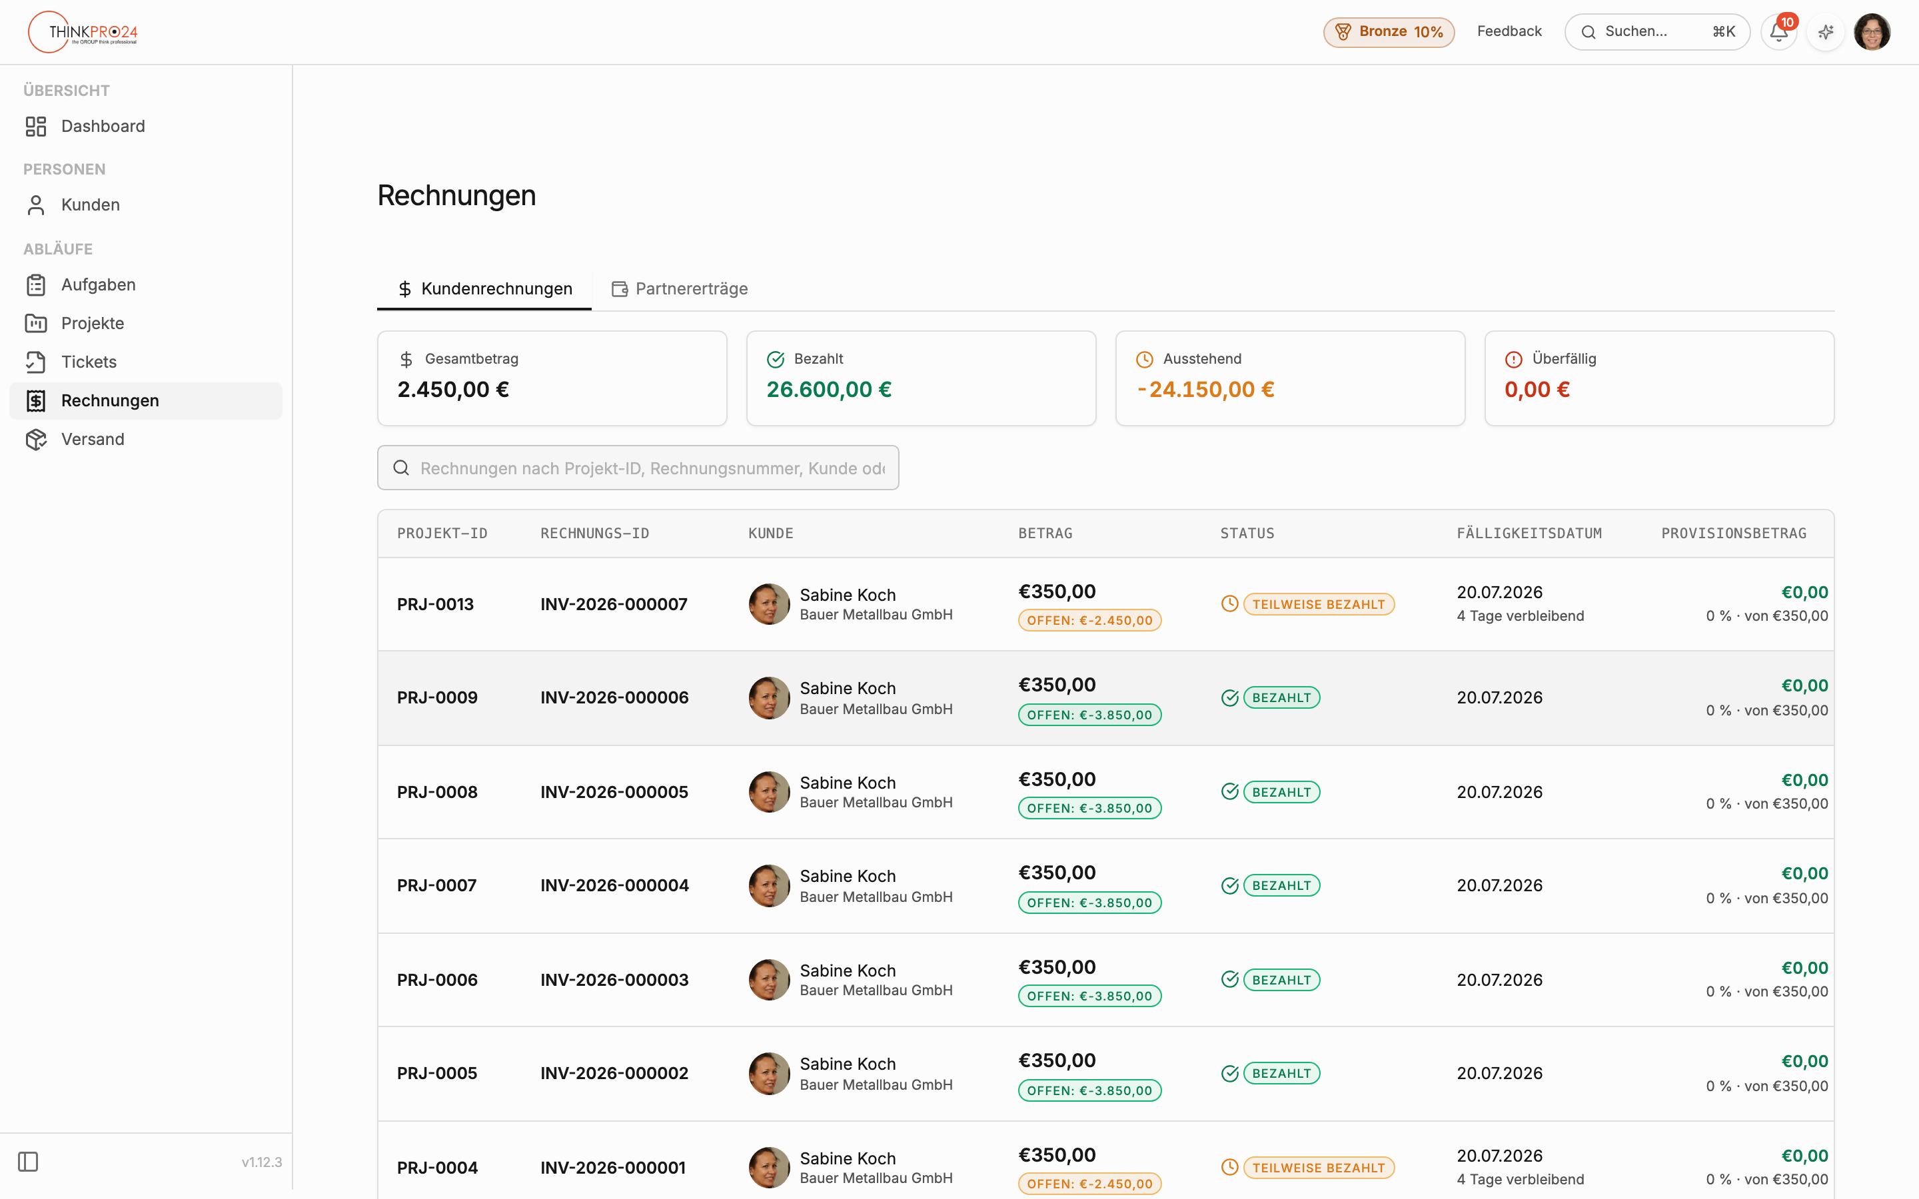Screen dimensions: 1919x1199
Task: Click the ThinkPro24 logo
Action: [x=83, y=32]
